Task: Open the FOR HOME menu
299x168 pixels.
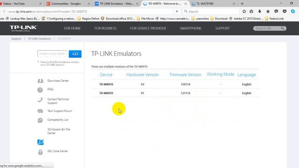Action: (x=72, y=28)
